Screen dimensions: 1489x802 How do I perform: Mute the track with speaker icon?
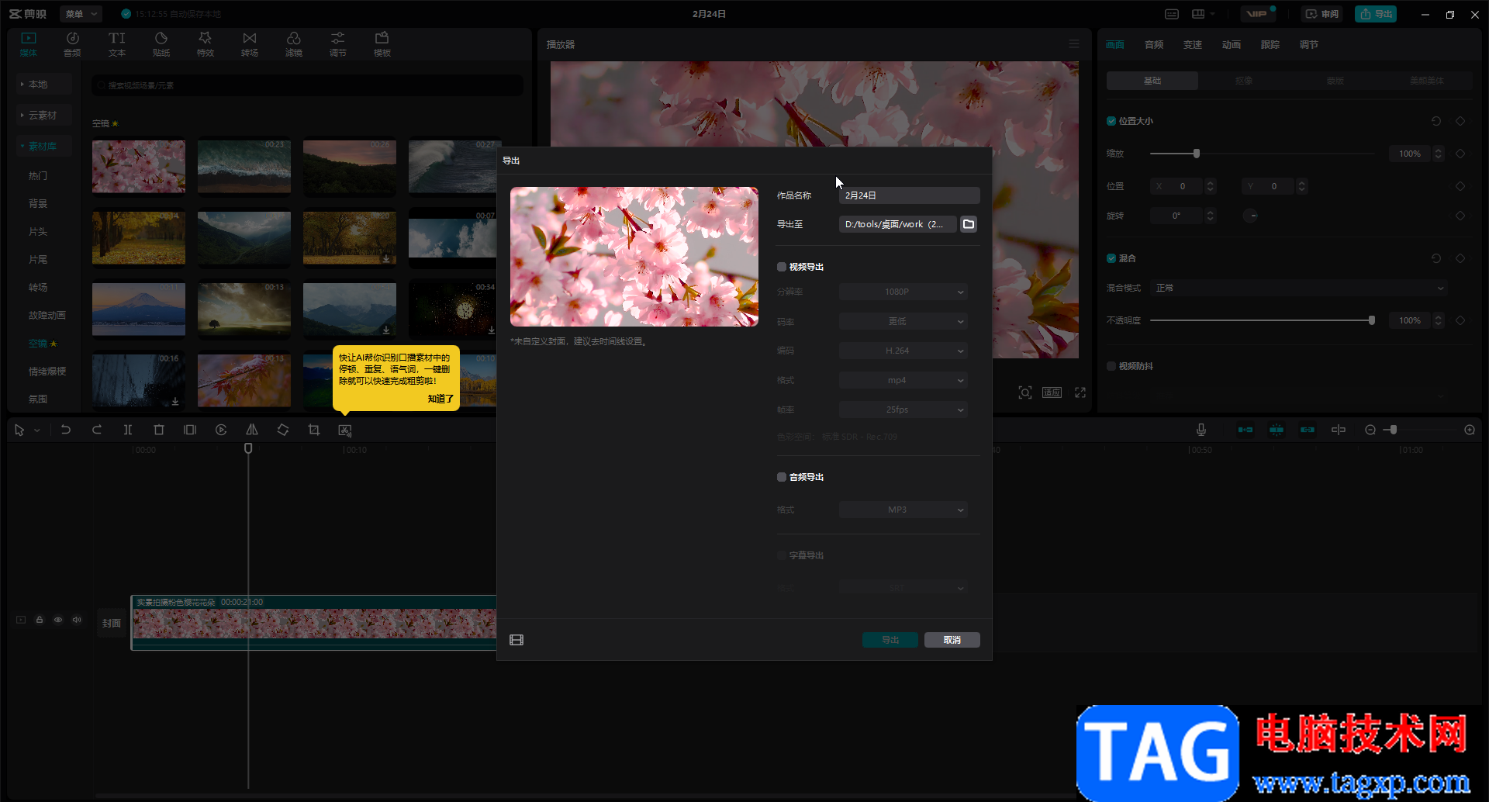(x=77, y=620)
